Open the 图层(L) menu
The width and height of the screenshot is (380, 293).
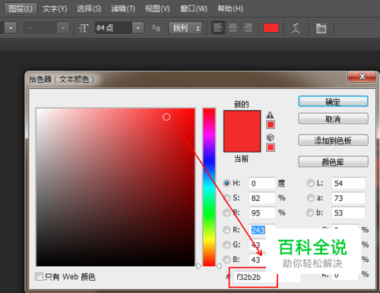coord(21,8)
